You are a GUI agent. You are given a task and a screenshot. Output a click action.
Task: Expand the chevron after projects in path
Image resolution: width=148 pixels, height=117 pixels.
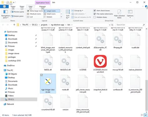49,25
